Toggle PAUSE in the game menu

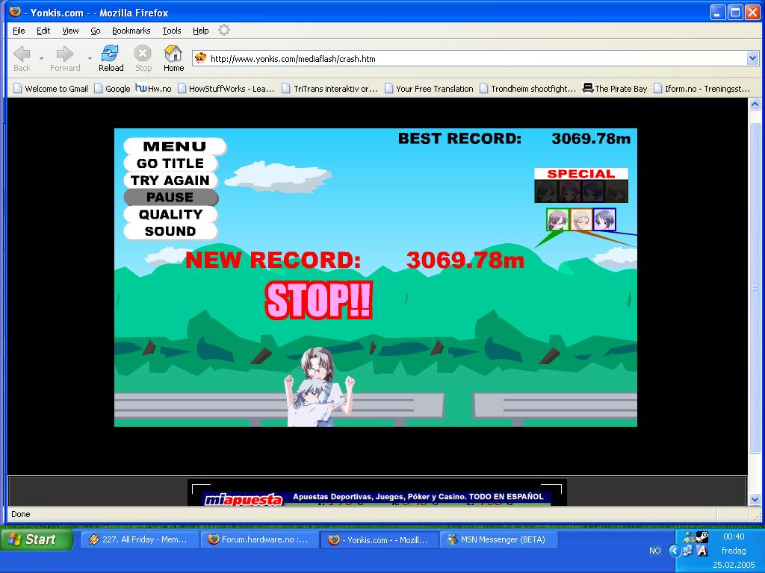tap(170, 197)
